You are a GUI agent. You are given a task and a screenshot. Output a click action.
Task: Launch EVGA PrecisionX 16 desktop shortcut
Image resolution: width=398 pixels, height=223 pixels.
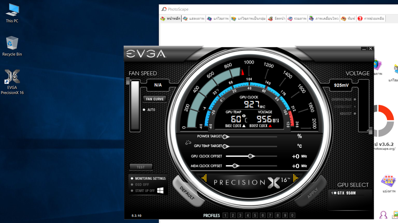tap(12, 82)
